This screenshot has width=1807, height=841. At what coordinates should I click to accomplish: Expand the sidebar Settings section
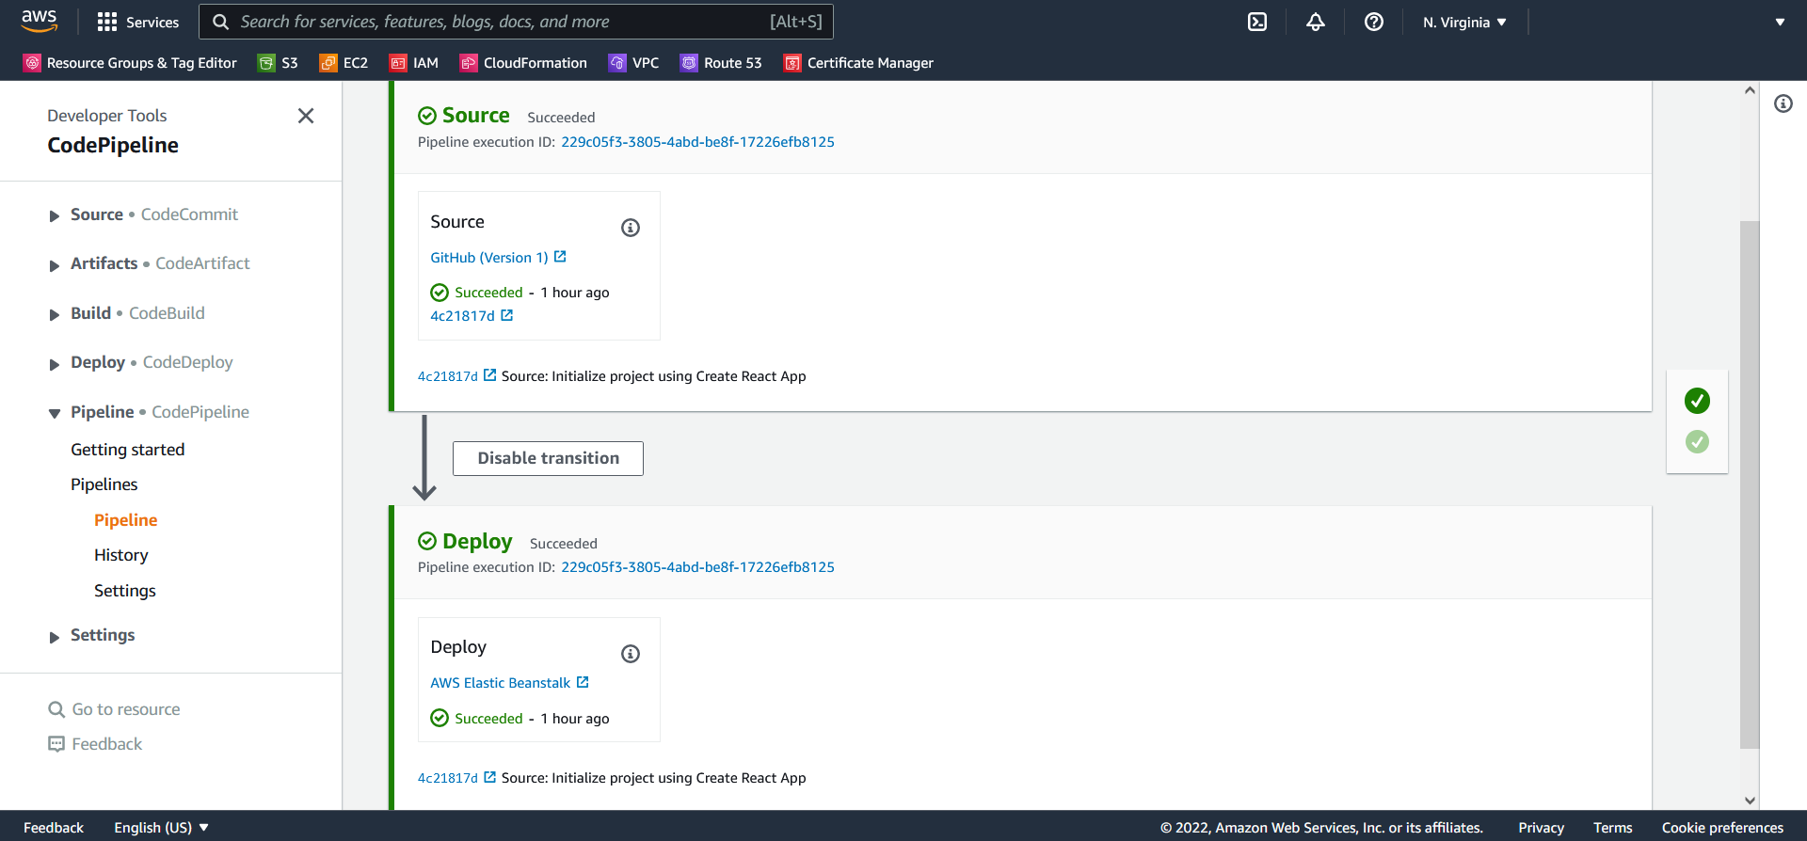click(x=55, y=637)
